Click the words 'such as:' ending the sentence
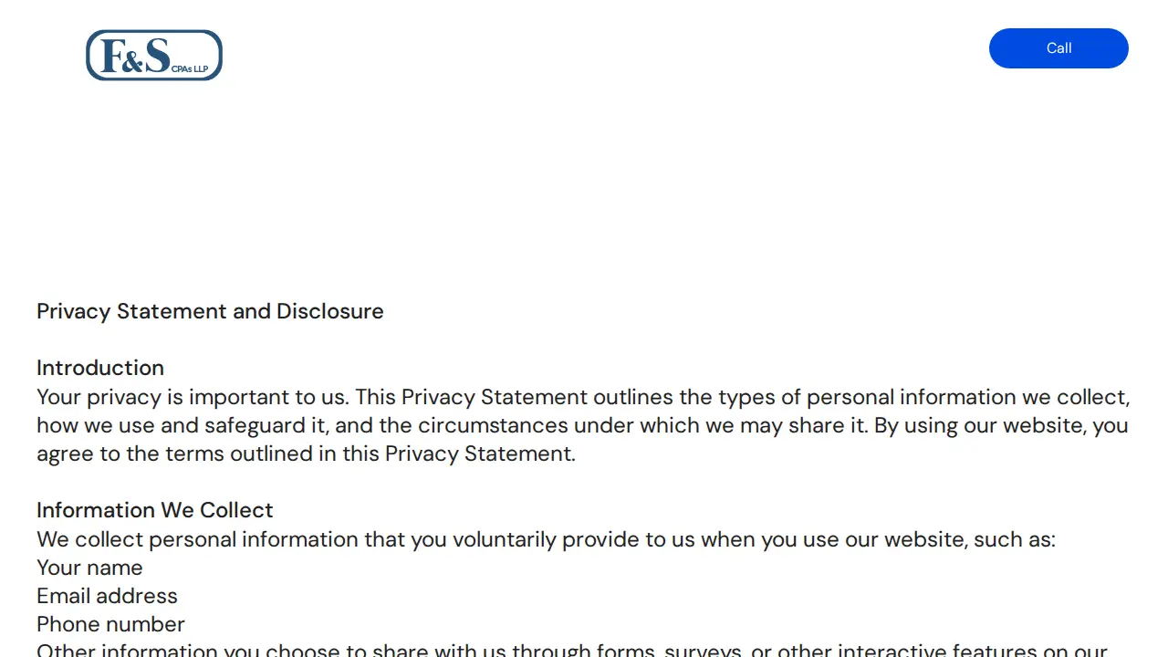Image resolution: width=1168 pixels, height=657 pixels. [1015, 539]
